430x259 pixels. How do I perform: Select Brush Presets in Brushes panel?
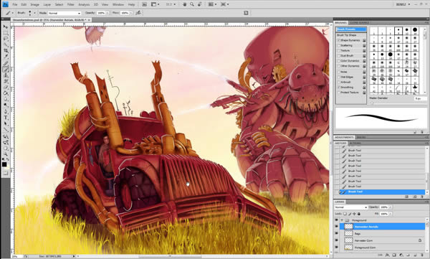pyautogui.click(x=351, y=29)
